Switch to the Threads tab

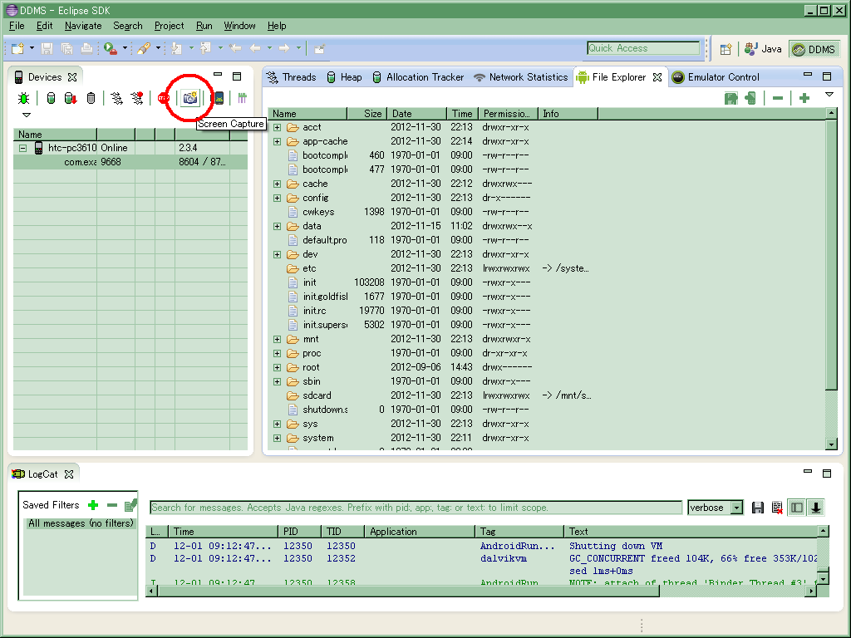pos(292,77)
